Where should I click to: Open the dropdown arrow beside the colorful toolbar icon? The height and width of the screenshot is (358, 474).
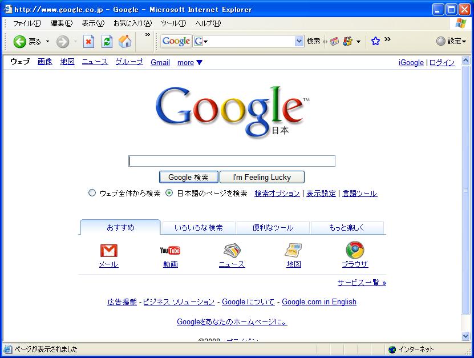pos(358,42)
